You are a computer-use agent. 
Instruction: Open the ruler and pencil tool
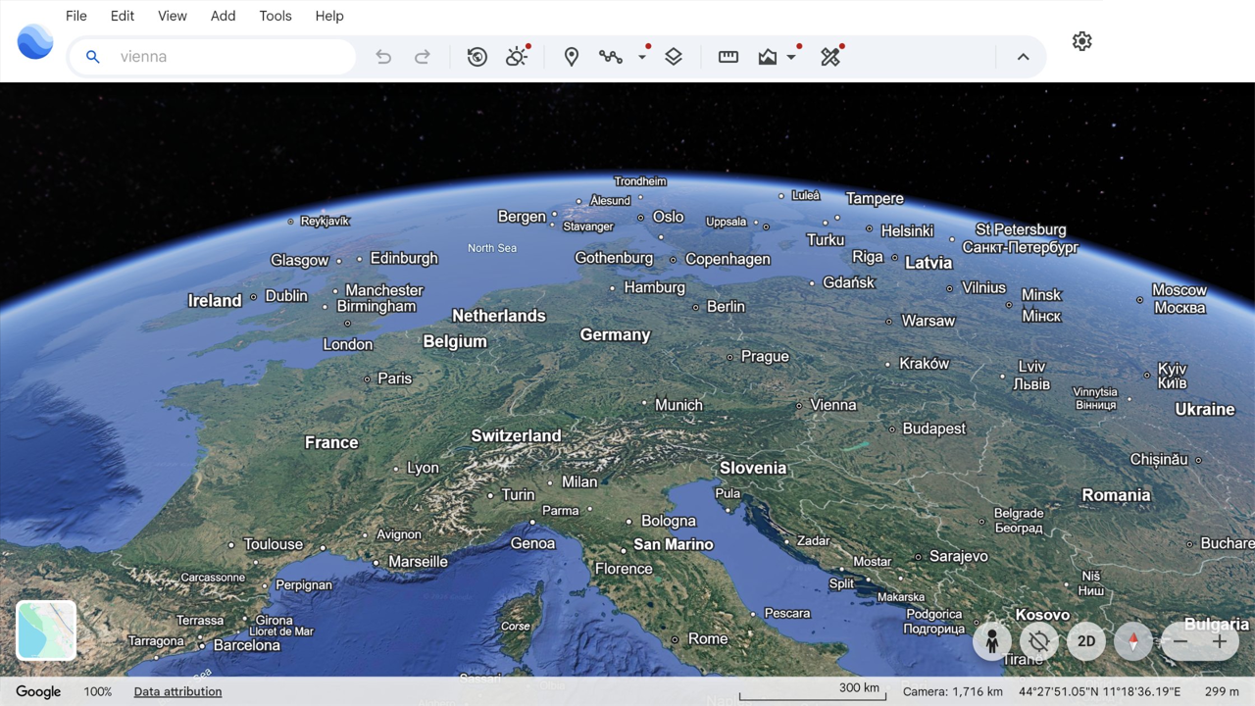tap(830, 57)
